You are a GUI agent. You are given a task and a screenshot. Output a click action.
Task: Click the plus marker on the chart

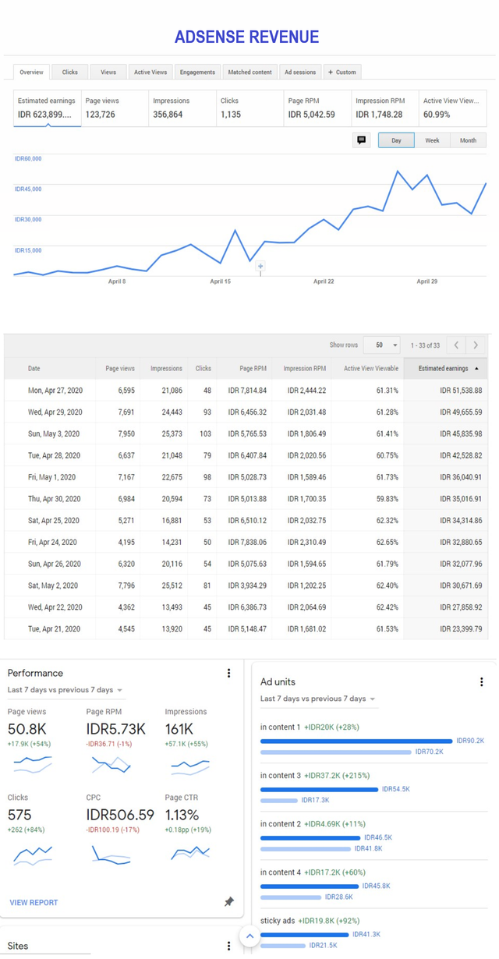260,267
